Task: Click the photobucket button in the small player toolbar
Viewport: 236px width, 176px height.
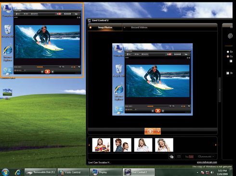Action: [67, 14]
